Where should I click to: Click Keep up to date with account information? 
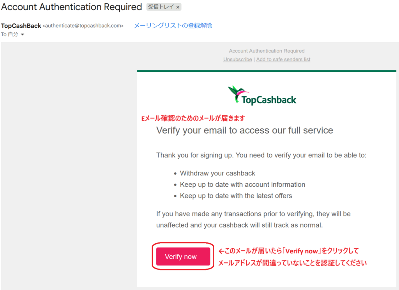(242, 185)
